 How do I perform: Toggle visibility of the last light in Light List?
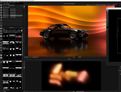4,17
